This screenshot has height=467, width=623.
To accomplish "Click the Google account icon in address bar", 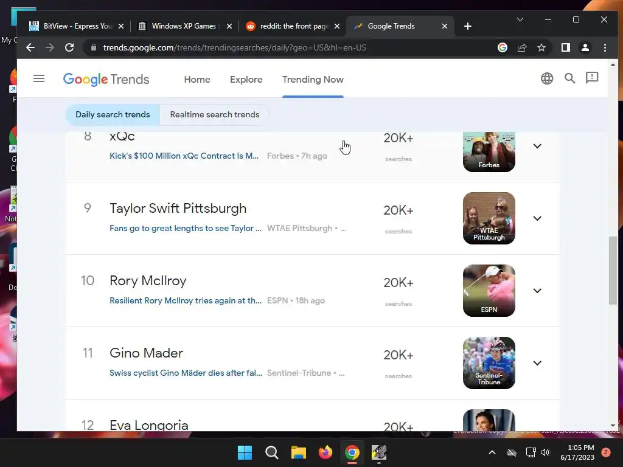I will tap(502, 47).
